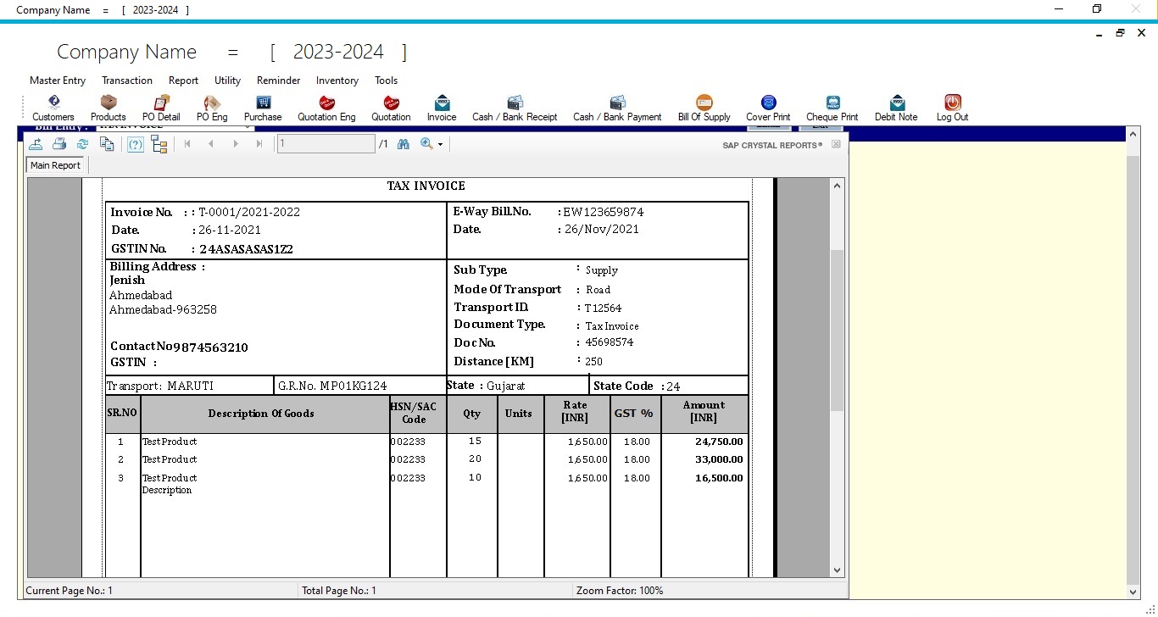Screen dimensions: 1158x617
Task: Open the Debit Note screen
Action: click(895, 107)
